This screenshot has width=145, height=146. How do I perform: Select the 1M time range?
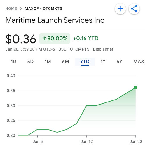pyautogui.click(x=48, y=62)
